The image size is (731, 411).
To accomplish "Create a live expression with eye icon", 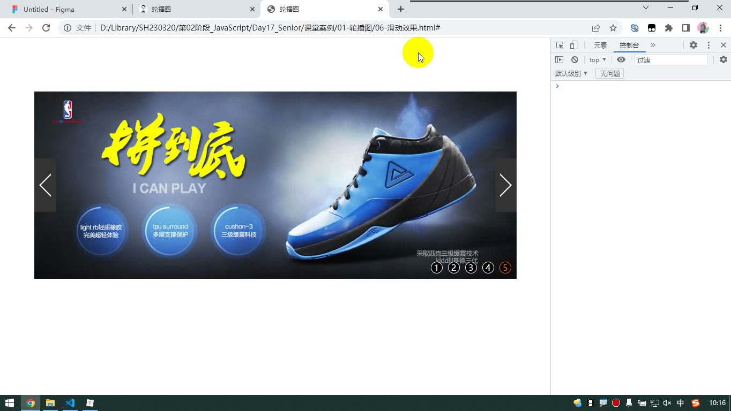I will pos(621,60).
